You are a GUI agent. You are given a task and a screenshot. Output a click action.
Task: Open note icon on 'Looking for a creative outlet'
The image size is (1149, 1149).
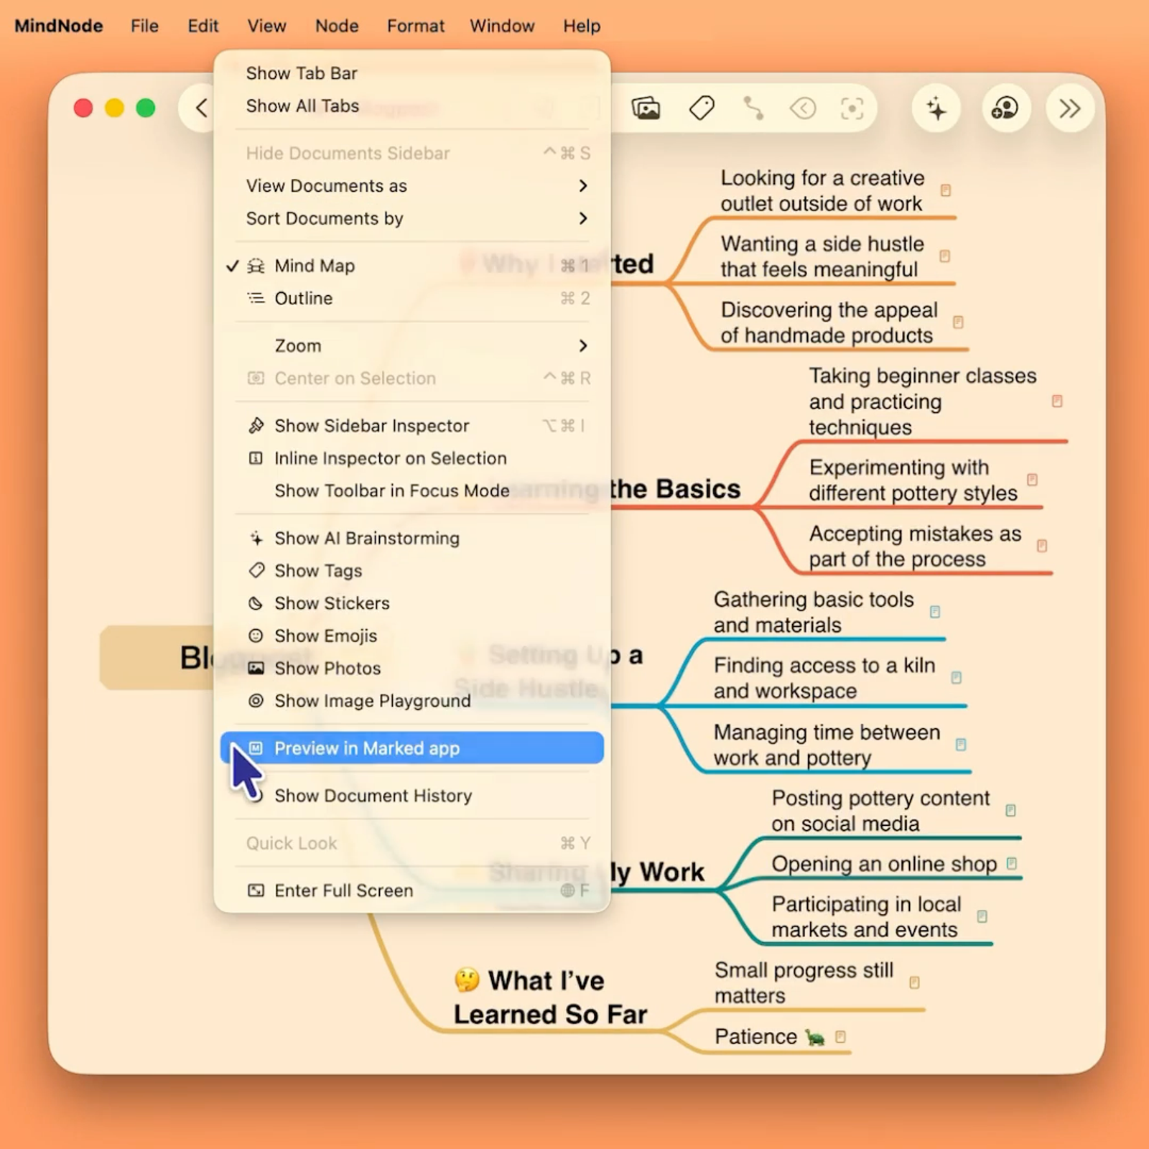(946, 190)
